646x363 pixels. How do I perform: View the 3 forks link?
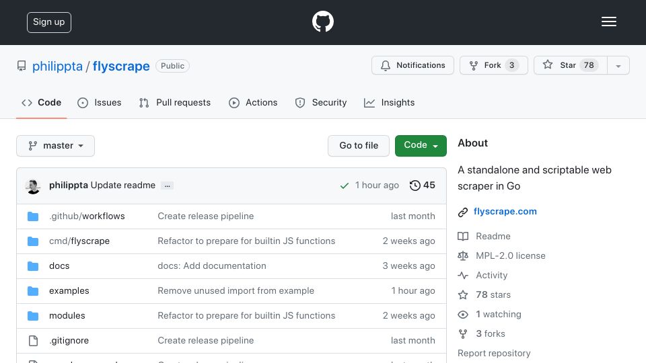tap(491, 334)
